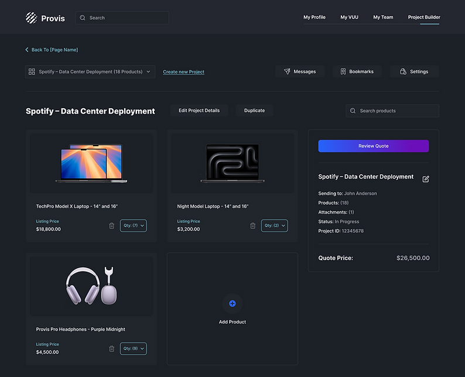Click the edit pencil icon in quote panel
The width and height of the screenshot is (465, 377).
point(426,179)
